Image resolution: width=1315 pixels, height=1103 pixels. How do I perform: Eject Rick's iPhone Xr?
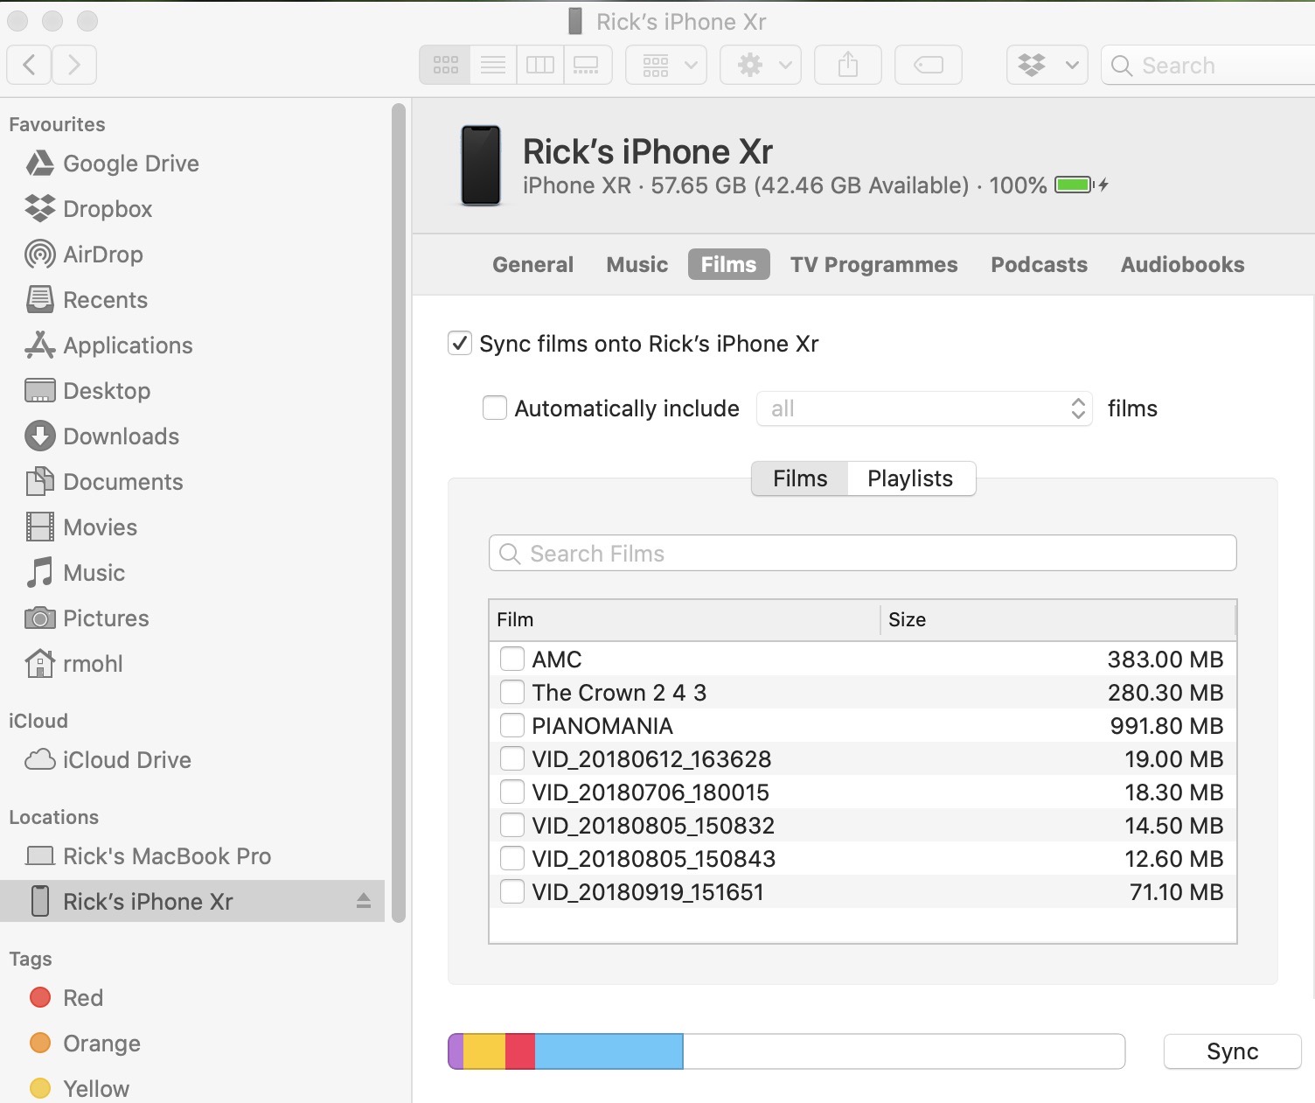[x=364, y=901]
